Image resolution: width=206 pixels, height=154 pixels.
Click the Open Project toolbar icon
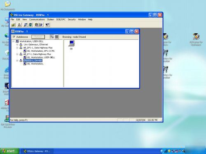(x=13, y=25)
